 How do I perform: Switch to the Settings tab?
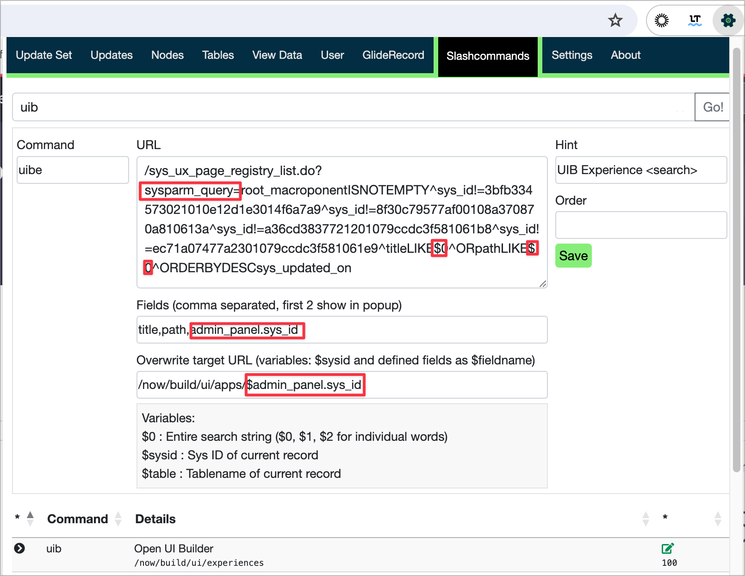[x=572, y=55]
